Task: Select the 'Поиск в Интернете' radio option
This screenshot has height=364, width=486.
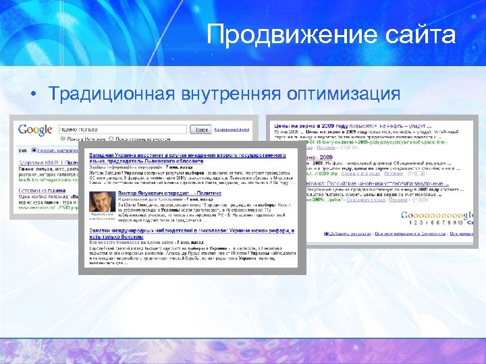Action: (63, 139)
